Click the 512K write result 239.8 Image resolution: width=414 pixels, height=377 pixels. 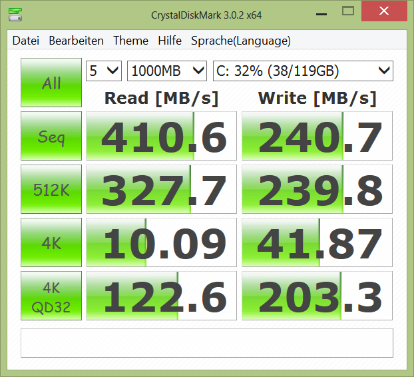(x=317, y=189)
